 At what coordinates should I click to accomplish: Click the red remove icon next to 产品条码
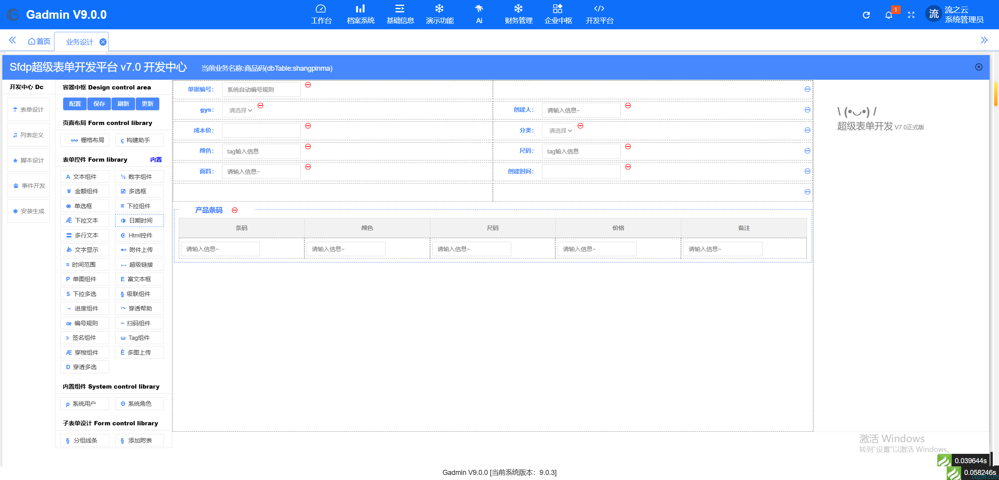click(x=235, y=210)
